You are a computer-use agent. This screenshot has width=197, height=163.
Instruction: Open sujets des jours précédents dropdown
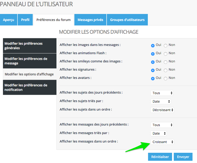point(162,93)
